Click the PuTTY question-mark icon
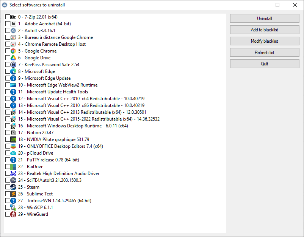 point(13,160)
